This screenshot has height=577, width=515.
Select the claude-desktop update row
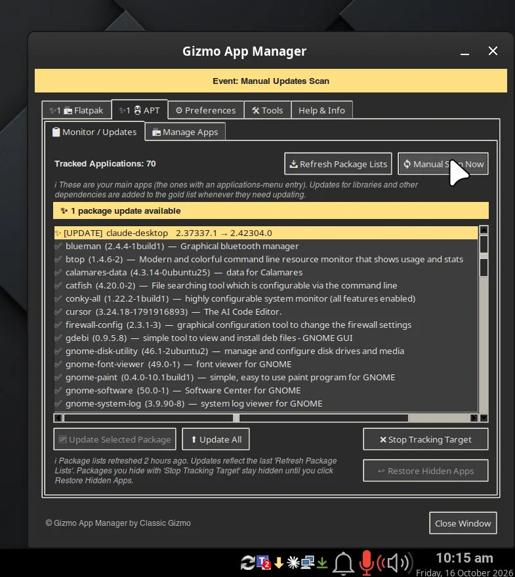[266, 233]
